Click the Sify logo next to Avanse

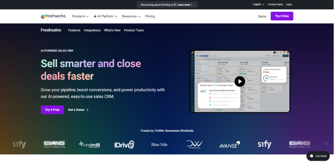point(264,145)
